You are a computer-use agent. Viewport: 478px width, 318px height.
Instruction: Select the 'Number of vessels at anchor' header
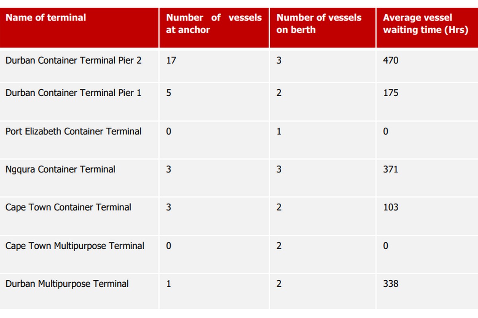point(214,23)
